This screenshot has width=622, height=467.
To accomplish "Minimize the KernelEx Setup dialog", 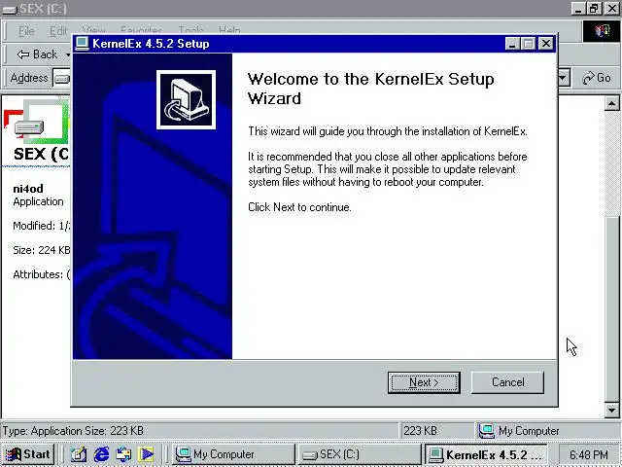I will pyautogui.click(x=512, y=44).
